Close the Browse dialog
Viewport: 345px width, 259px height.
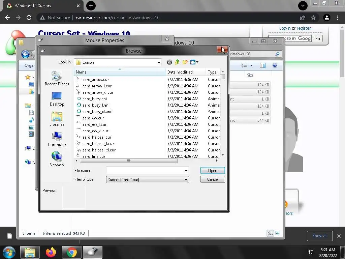point(222,50)
